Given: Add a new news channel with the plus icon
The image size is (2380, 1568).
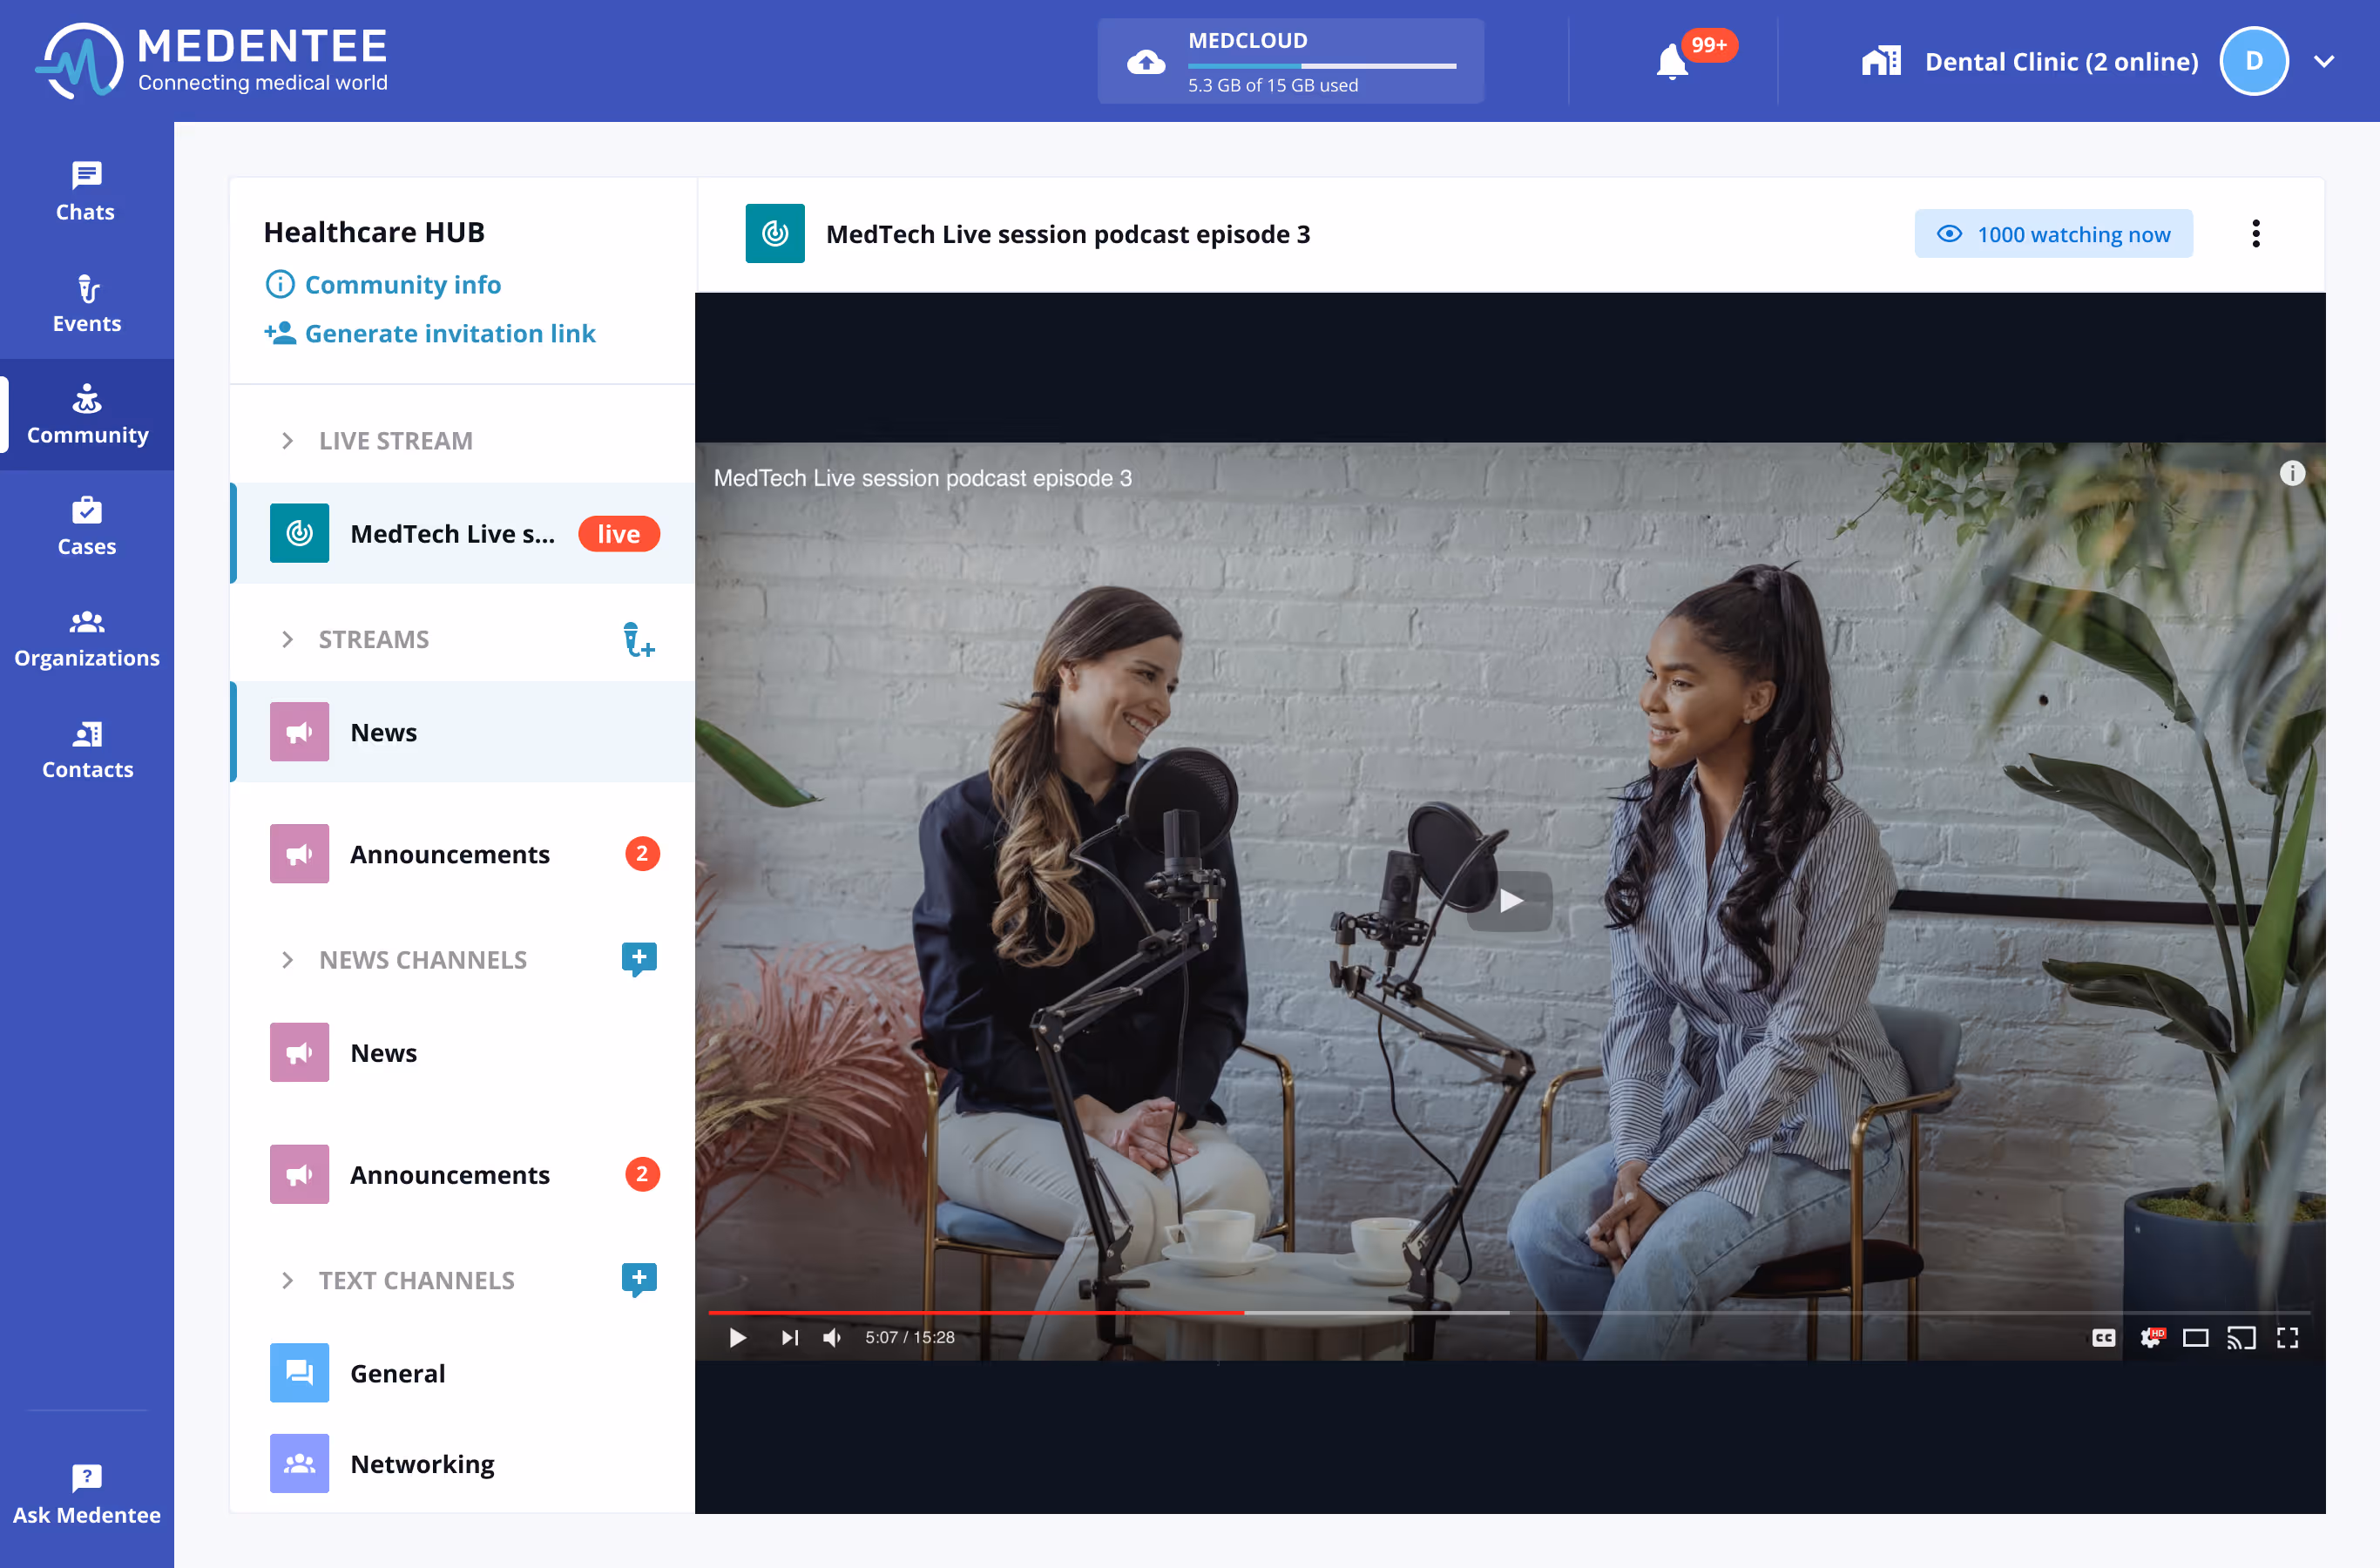Looking at the screenshot, I should click(x=638, y=958).
